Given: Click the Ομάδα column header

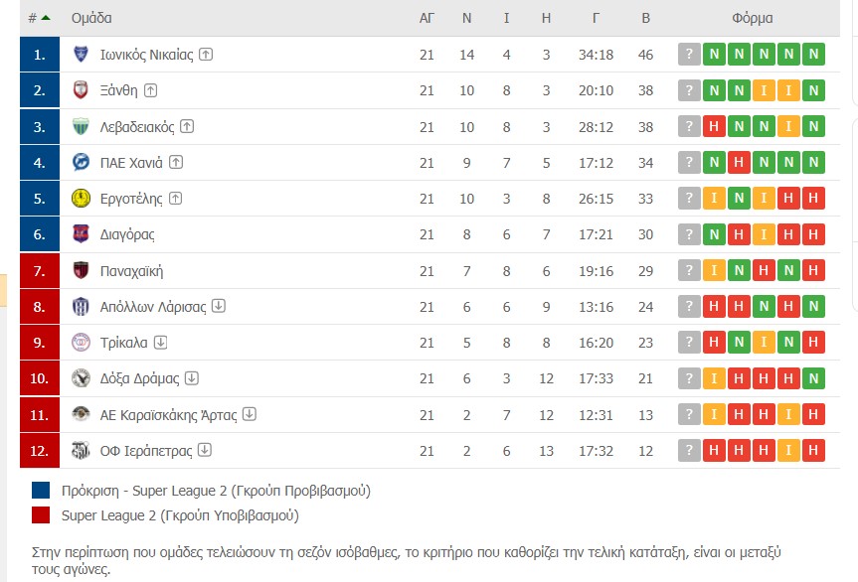Looking at the screenshot, I should pyautogui.click(x=91, y=18).
